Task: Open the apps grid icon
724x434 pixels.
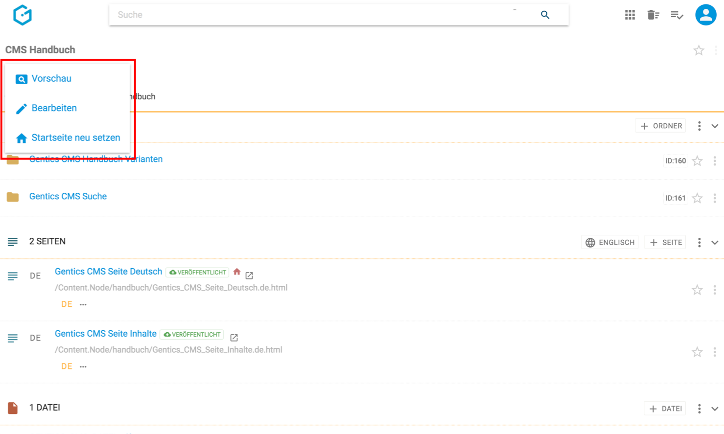Action: [630, 15]
